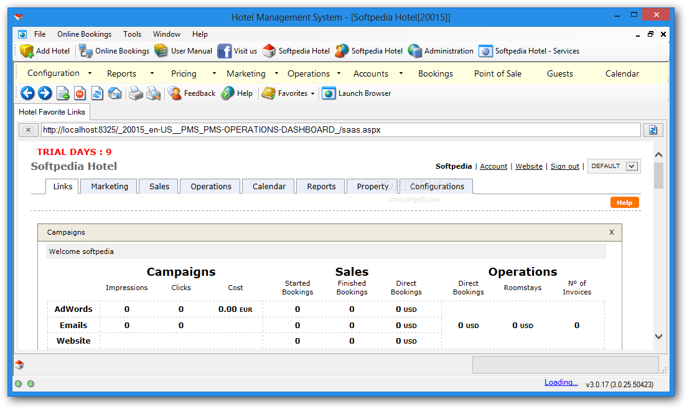Open Point of Sale

(x=498, y=73)
